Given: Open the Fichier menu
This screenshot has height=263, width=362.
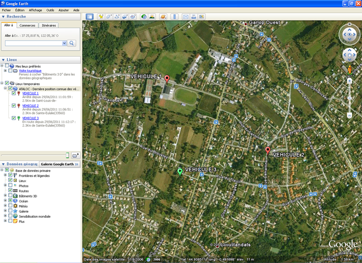Looking at the screenshot, I should click(6, 10).
